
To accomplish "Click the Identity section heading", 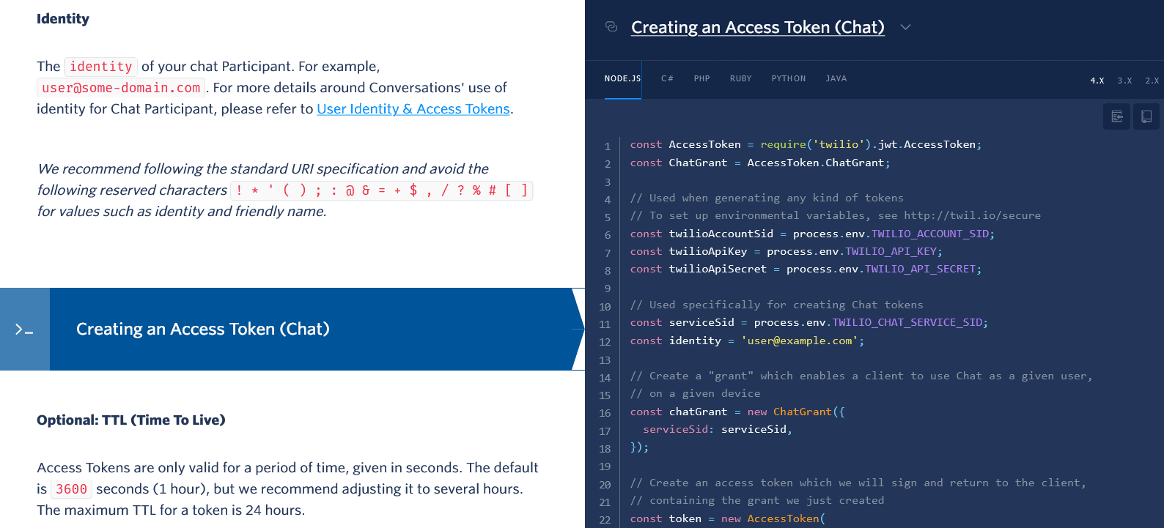I will click(x=63, y=19).
